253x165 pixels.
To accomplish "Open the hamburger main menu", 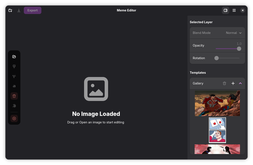I will [x=234, y=11].
